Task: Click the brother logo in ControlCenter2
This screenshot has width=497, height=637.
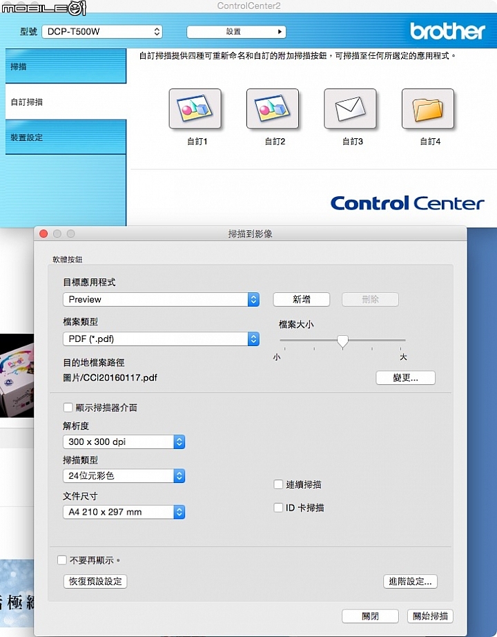Action: pyautogui.click(x=447, y=31)
